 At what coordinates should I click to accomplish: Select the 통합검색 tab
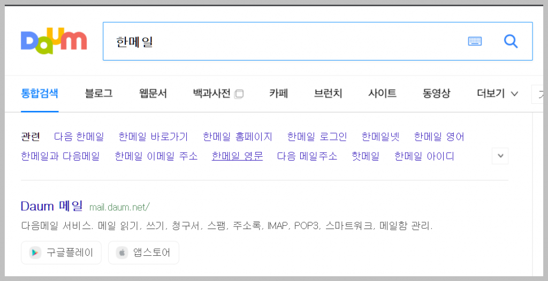40,93
